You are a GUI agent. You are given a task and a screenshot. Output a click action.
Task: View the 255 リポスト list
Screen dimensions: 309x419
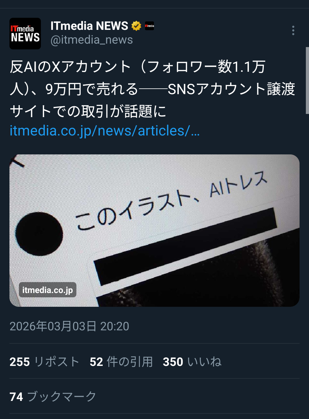point(44,362)
